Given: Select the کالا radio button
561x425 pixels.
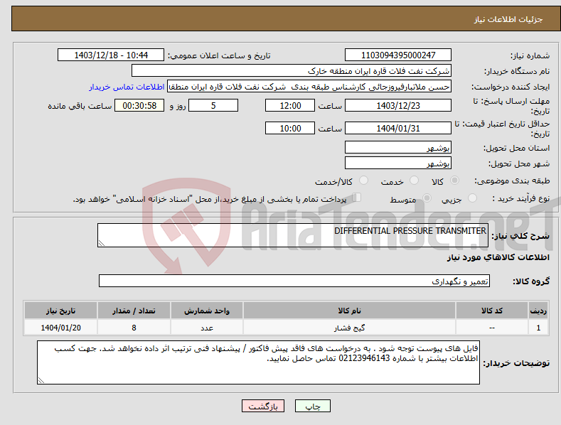Looking at the screenshot, I should click(455, 181).
